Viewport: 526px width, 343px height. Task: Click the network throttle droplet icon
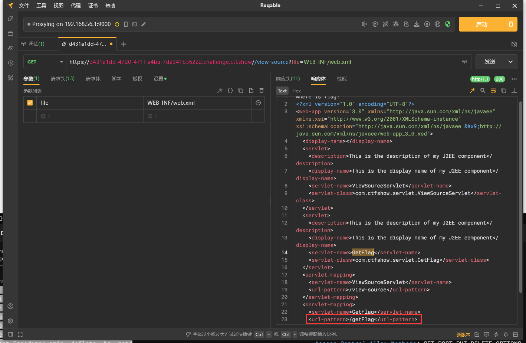click(x=427, y=24)
